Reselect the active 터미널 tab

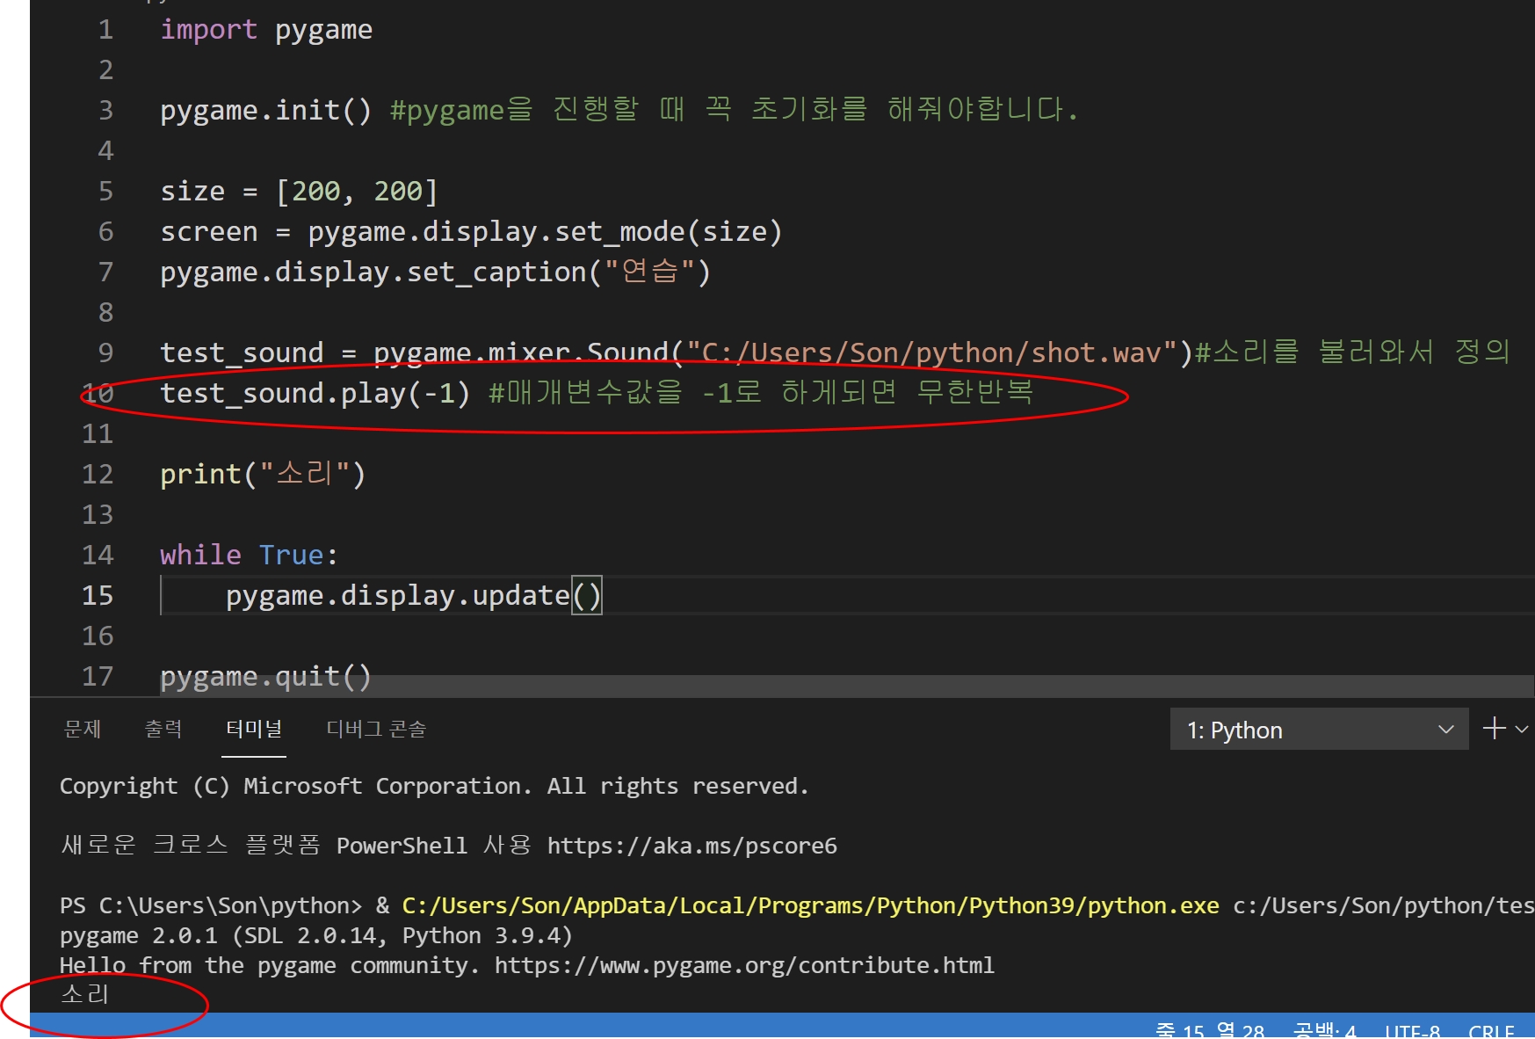point(254,729)
